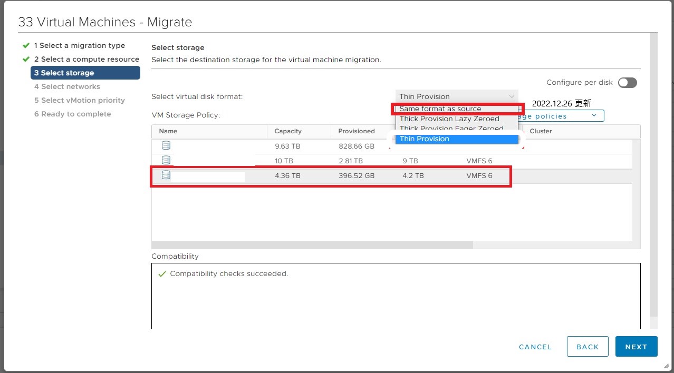Click datastore icon in 9.63 TB row

click(x=166, y=145)
